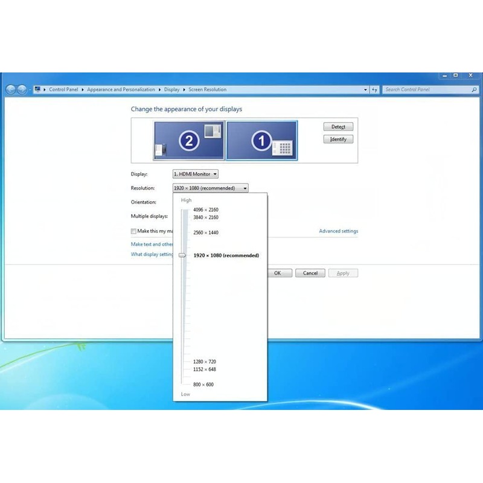Click the Forward navigation arrow

coord(22,89)
